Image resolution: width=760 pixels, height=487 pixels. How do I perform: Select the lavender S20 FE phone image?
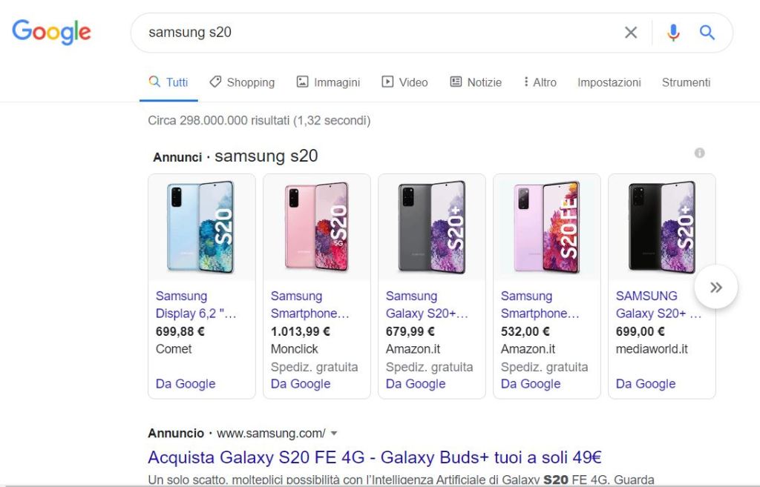pyautogui.click(x=547, y=227)
